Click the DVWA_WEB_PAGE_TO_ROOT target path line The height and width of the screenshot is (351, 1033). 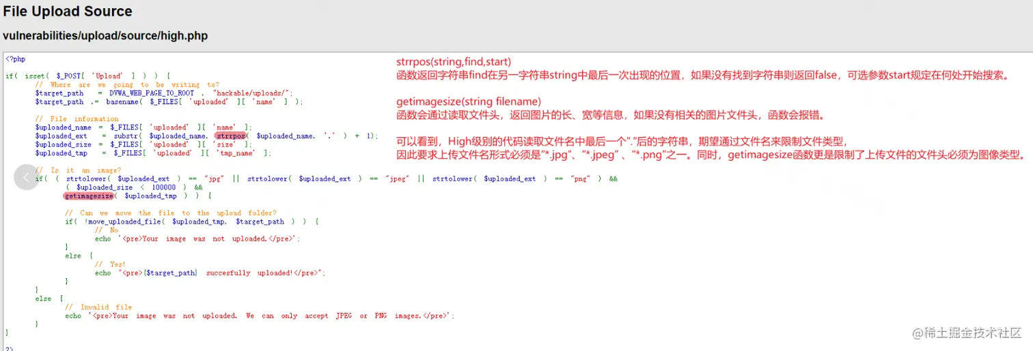(164, 93)
